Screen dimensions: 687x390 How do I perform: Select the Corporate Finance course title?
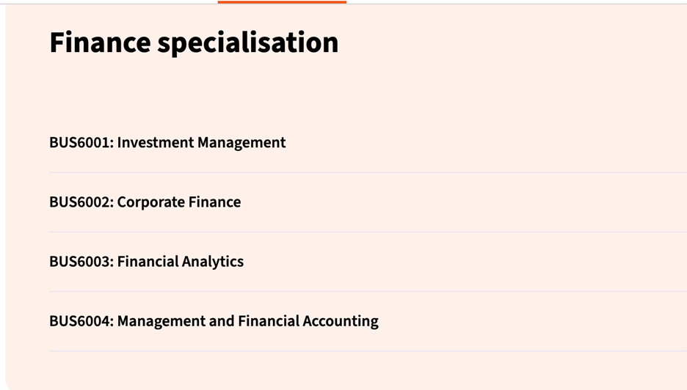click(179, 202)
